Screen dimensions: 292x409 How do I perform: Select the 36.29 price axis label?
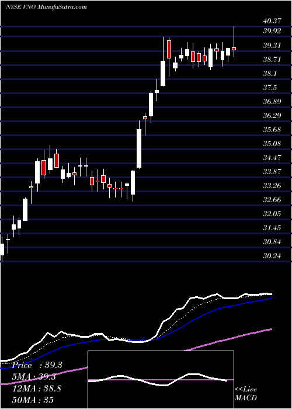(273, 116)
